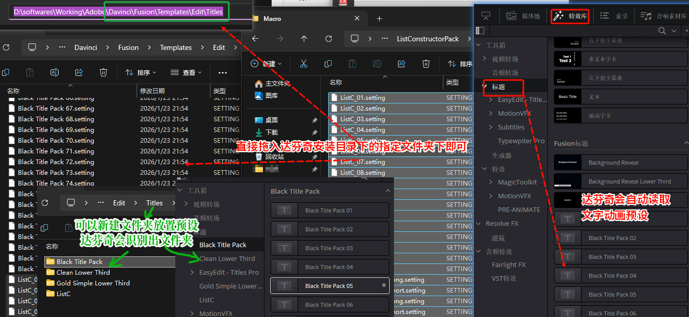Viewport: 689px width, 317px height.
Task: Click the PC icon before Davinci breadcrumb
Action: (x=32, y=47)
